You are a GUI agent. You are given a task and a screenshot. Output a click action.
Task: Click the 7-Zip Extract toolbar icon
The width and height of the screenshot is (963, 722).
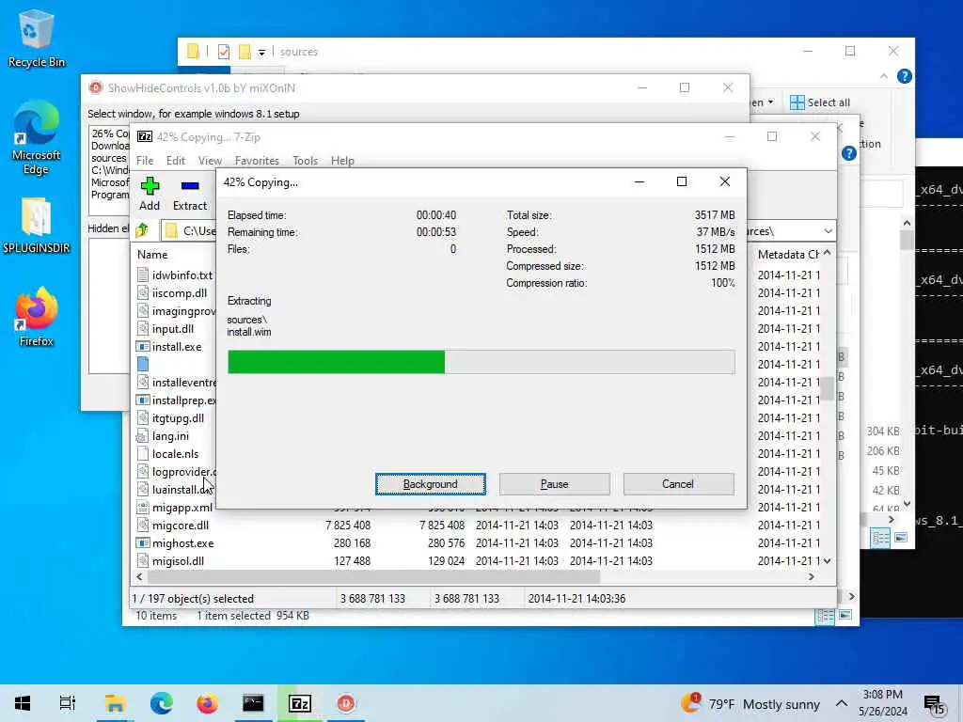click(190, 186)
